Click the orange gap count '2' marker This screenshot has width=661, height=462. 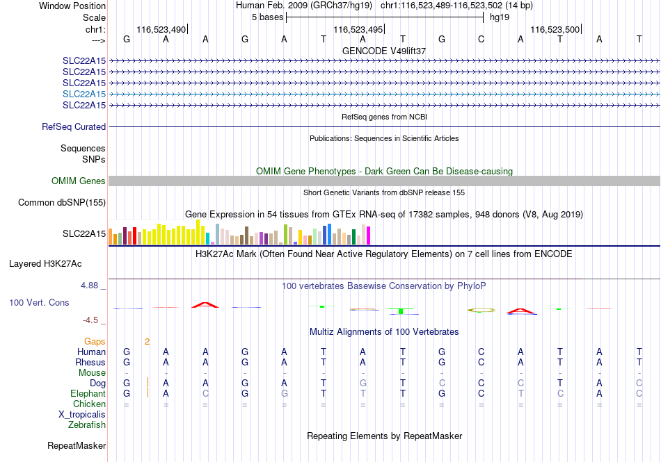[x=147, y=342]
